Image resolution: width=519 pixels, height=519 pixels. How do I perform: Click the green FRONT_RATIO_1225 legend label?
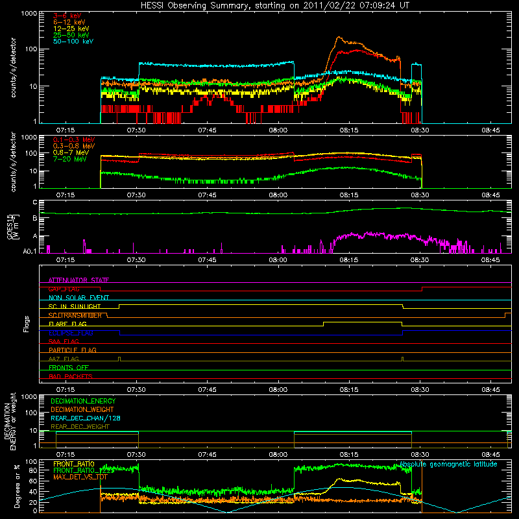click(x=84, y=470)
